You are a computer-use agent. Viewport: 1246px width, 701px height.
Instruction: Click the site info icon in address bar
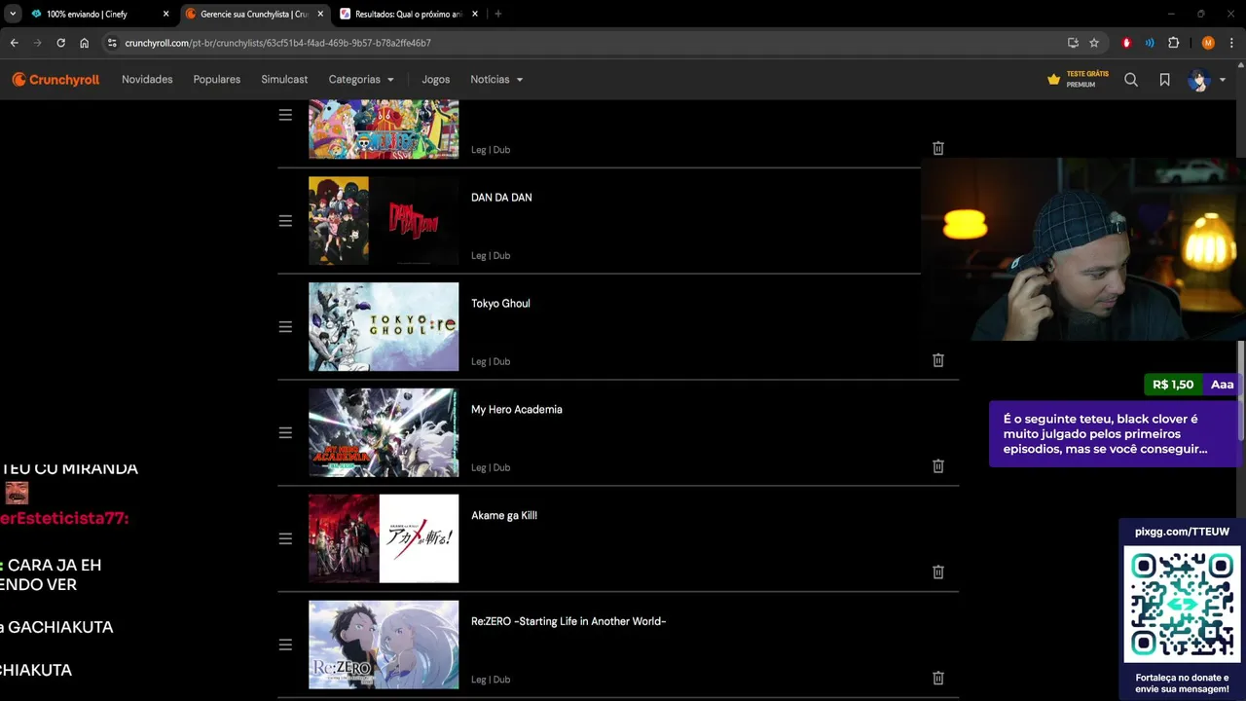point(112,43)
